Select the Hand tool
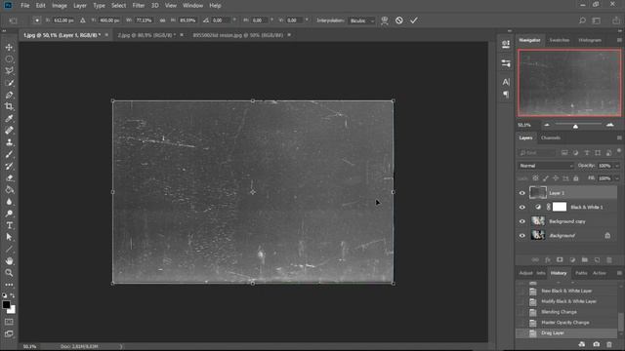Image resolution: width=625 pixels, height=351 pixels. click(x=9, y=261)
